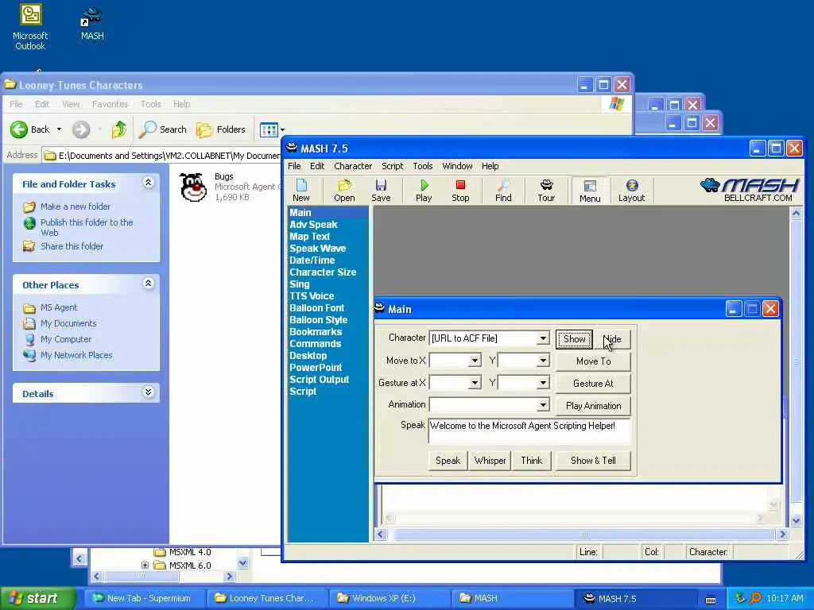Launch the Tour toolbar icon
Viewport: 814px width, 610px height.
[546, 191]
